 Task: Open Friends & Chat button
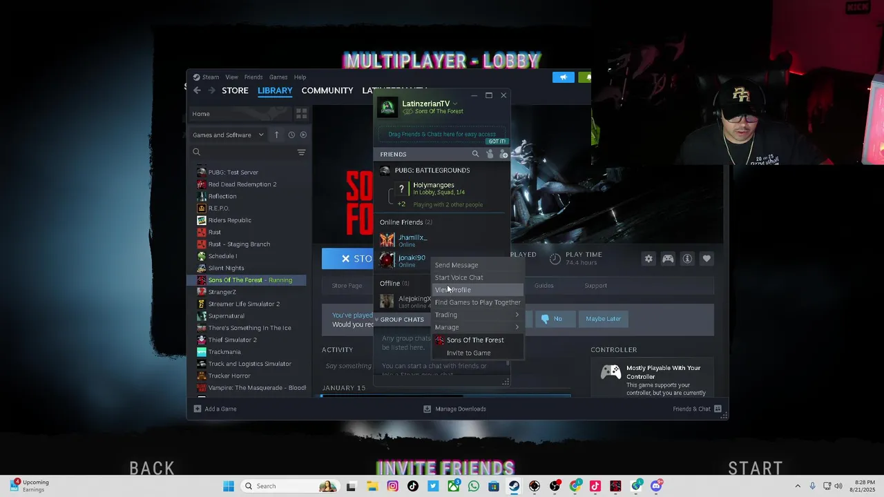[697, 409]
